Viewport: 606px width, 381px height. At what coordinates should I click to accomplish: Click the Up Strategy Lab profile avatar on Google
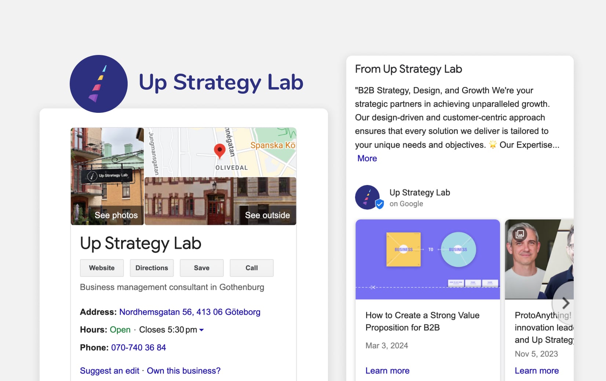367,197
